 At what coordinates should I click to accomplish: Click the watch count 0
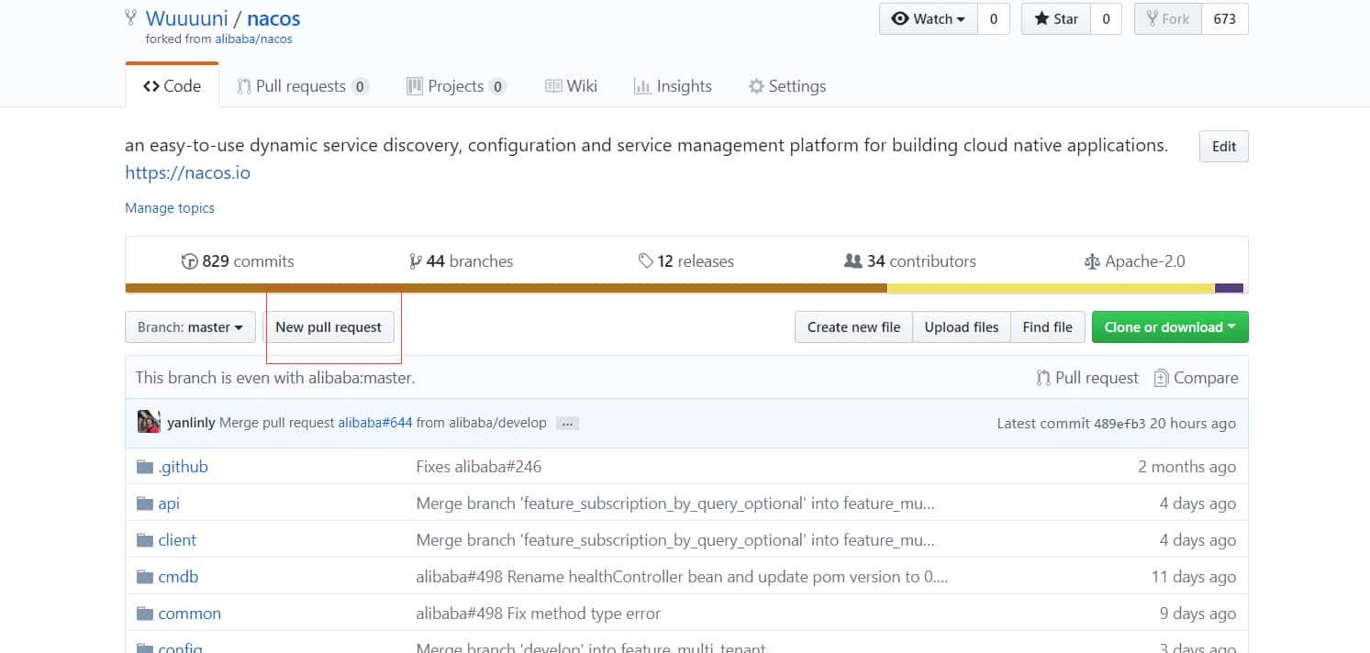point(993,19)
